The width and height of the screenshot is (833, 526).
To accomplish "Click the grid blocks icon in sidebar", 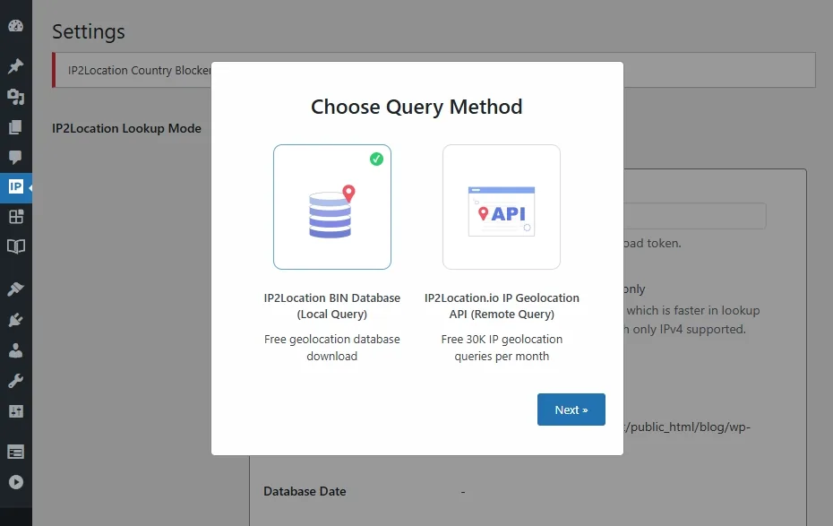I will click(16, 217).
